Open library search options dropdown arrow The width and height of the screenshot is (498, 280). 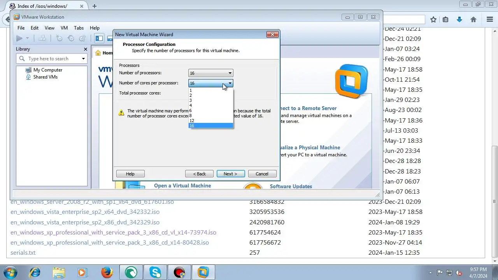coord(83,59)
